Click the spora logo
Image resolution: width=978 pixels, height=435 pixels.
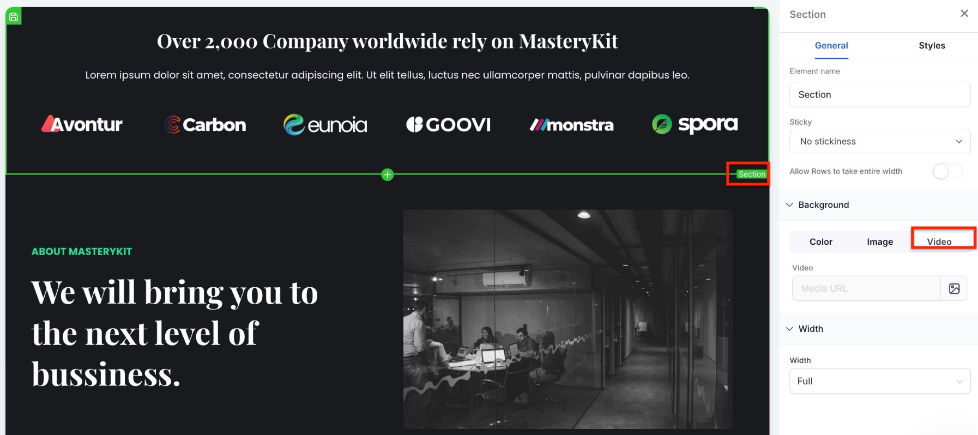pos(695,125)
